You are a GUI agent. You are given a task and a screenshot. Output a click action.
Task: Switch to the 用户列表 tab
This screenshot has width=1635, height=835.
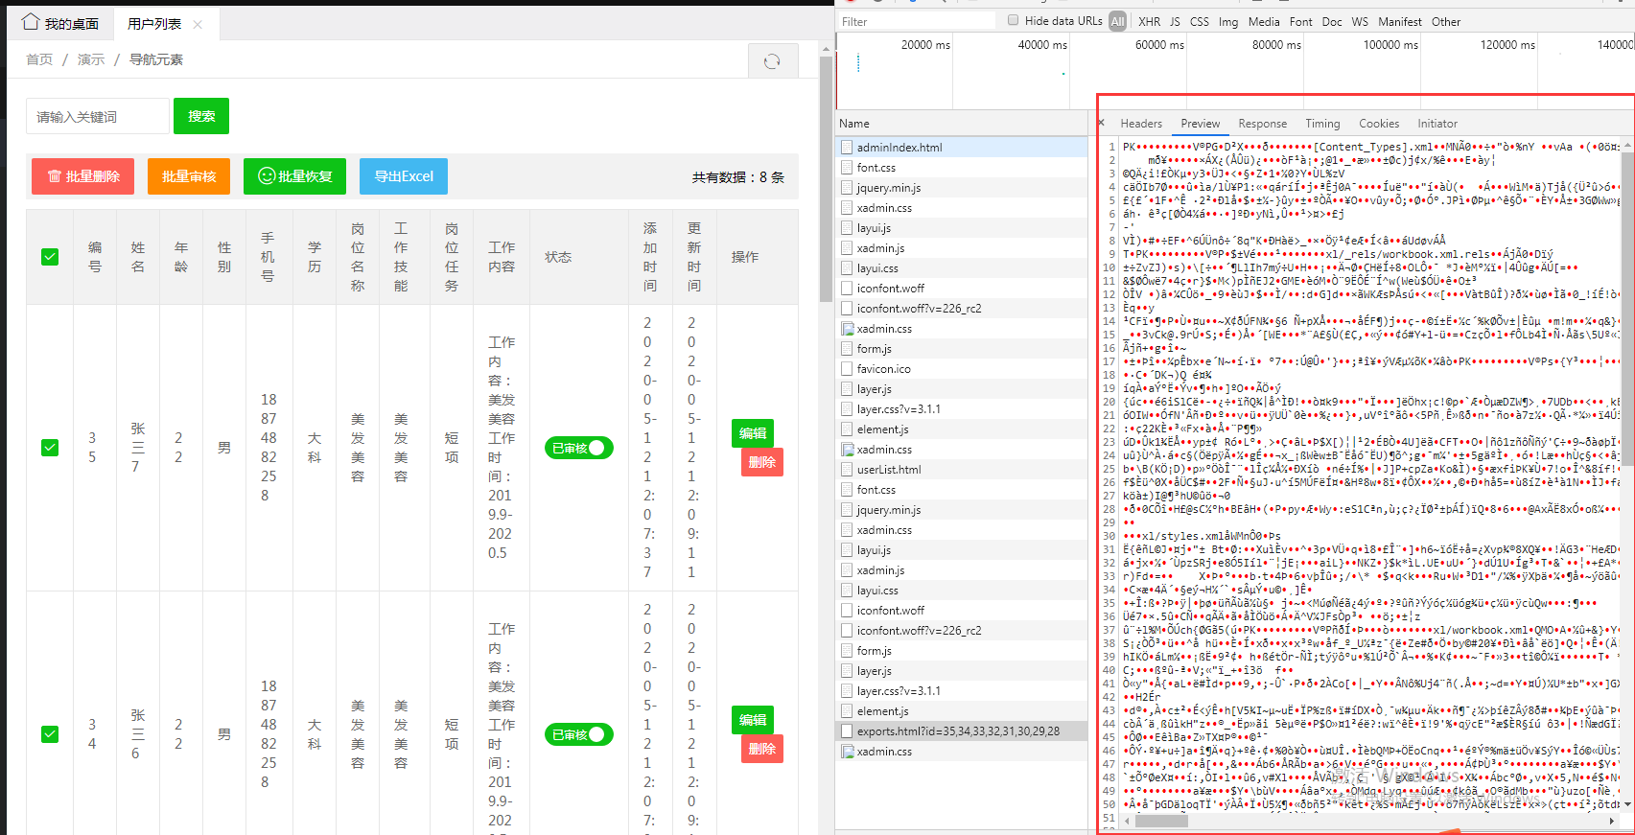tap(154, 24)
